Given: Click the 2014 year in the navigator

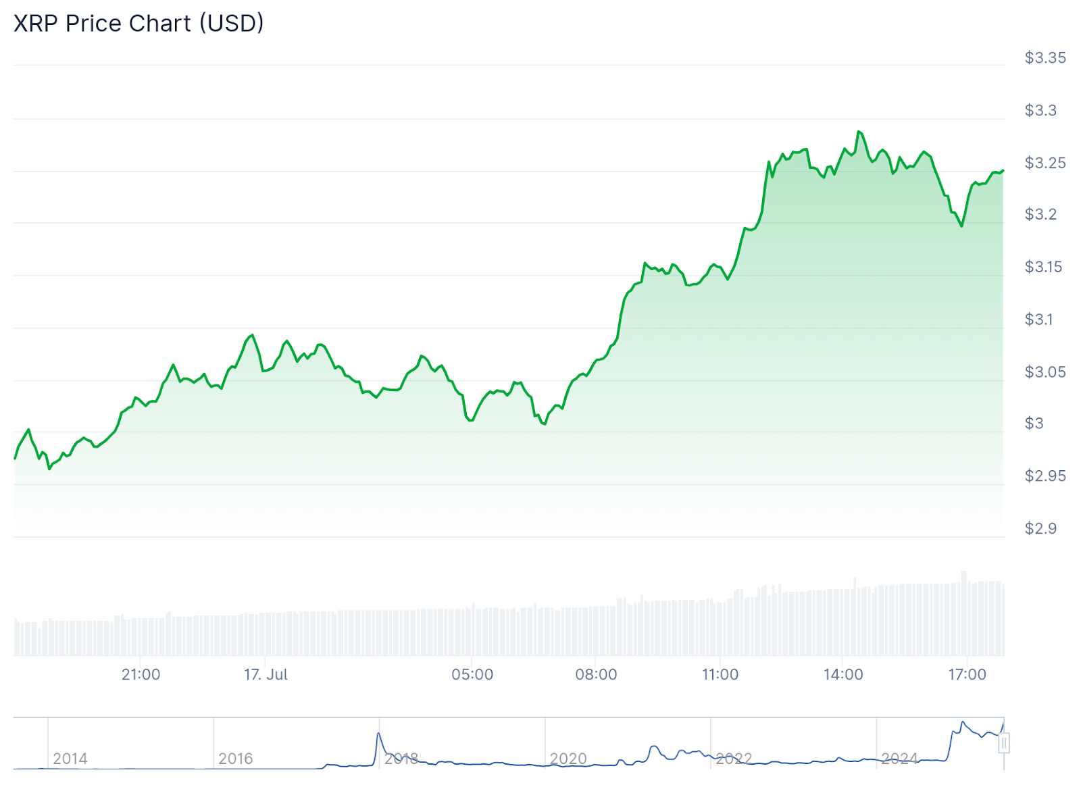Looking at the screenshot, I should coord(70,759).
